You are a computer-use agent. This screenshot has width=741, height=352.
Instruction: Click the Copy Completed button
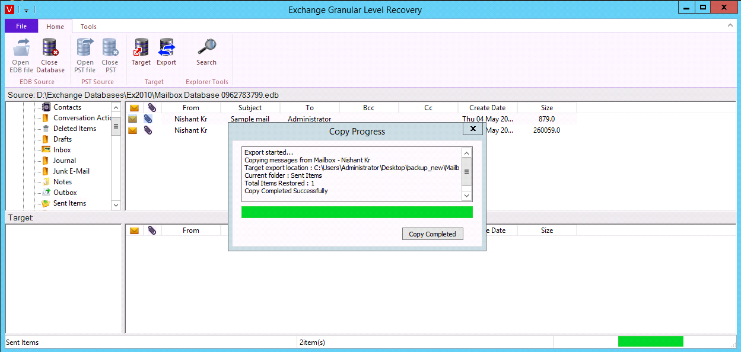432,234
